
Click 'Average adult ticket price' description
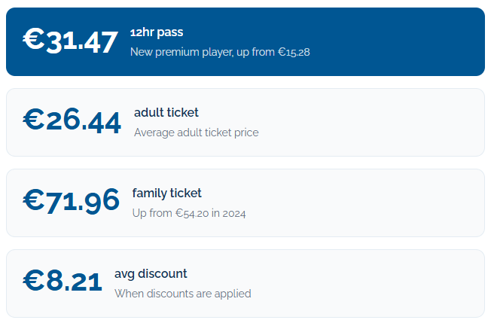pos(197,133)
